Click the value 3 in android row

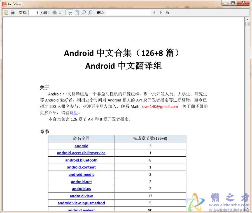click(x=150, y=146)
